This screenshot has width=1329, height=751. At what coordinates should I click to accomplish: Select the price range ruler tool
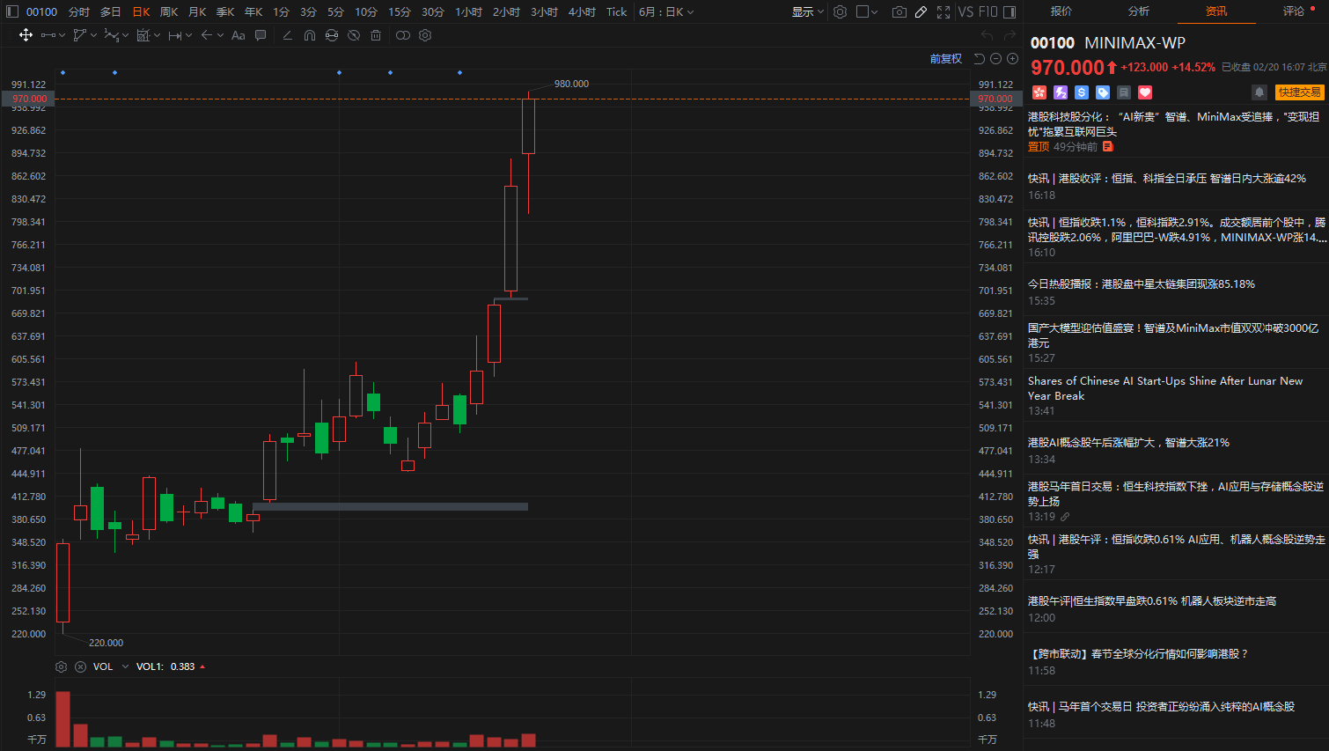pos(174,35)
